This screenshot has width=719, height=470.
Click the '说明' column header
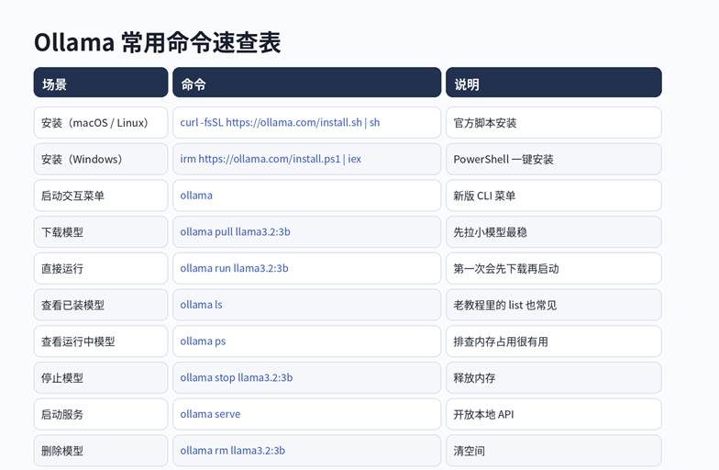pos(467,84)
